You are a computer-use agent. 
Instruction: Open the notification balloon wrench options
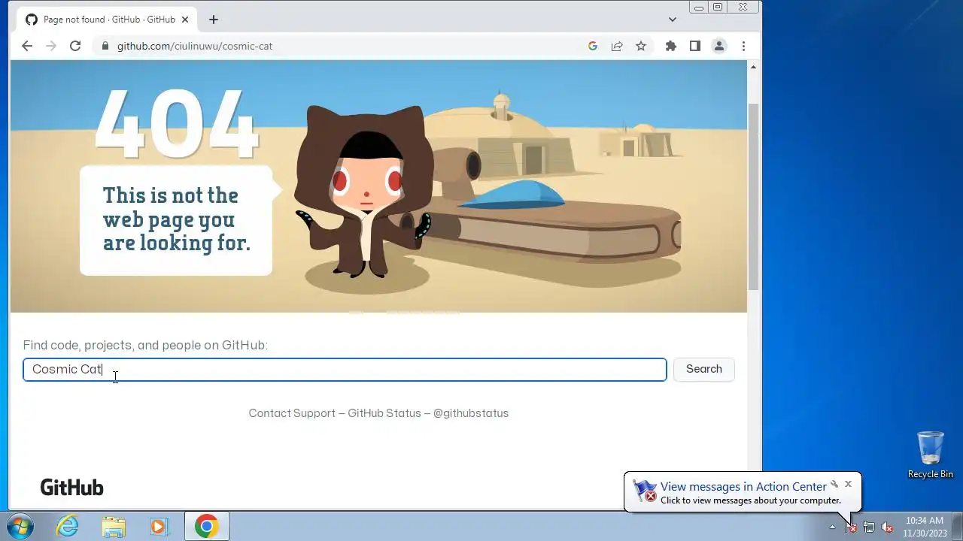pyautogui.click(x=834, y=484)
